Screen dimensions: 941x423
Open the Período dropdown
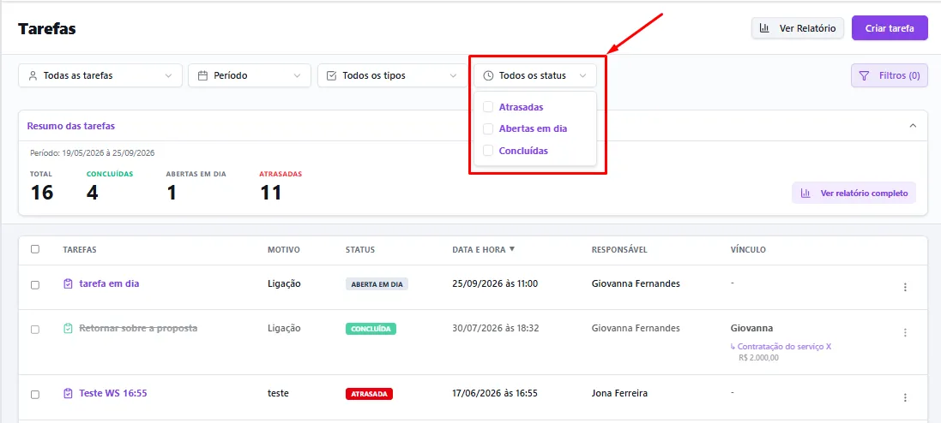click(x=250, y=76)
